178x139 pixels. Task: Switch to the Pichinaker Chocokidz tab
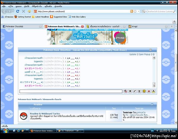[x=22, y=26]
